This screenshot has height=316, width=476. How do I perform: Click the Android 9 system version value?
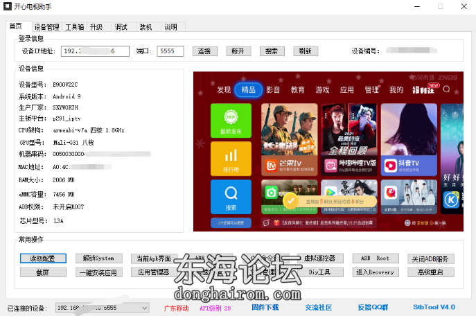tap(67, 96)
